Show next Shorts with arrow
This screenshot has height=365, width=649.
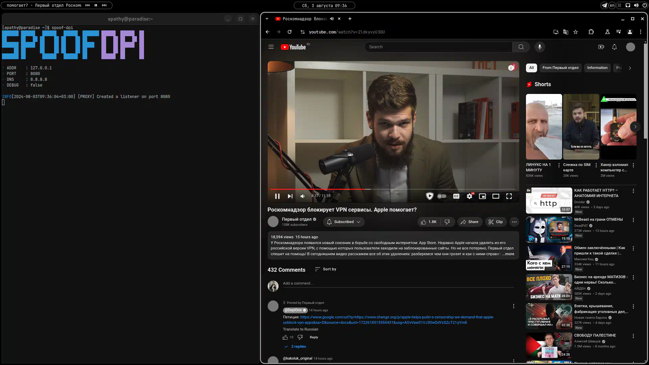tap(635, 127)
